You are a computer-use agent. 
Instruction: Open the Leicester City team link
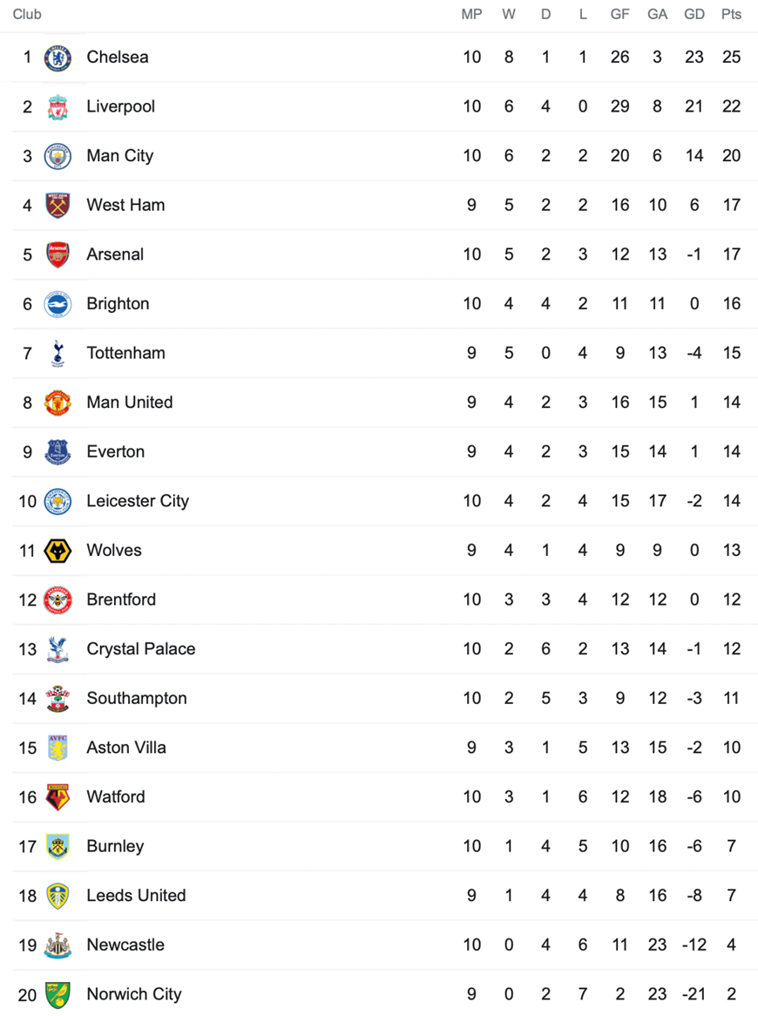point(138,501)
